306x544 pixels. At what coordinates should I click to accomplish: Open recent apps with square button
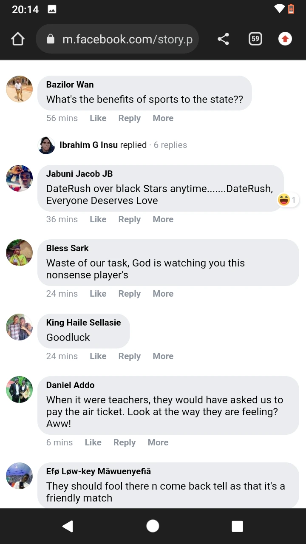point(237,526)
